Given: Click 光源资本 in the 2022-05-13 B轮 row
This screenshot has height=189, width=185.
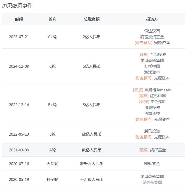Looking at the screenshot, I should [162, 137].
